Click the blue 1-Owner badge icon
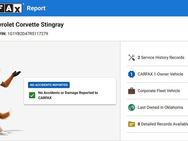188x141 pixels. point(131,74)
